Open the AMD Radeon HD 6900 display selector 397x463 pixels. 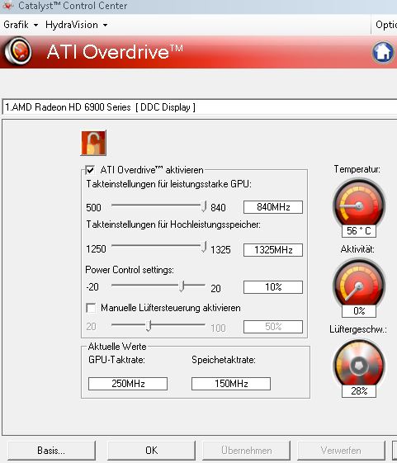(x=200, y=107)
